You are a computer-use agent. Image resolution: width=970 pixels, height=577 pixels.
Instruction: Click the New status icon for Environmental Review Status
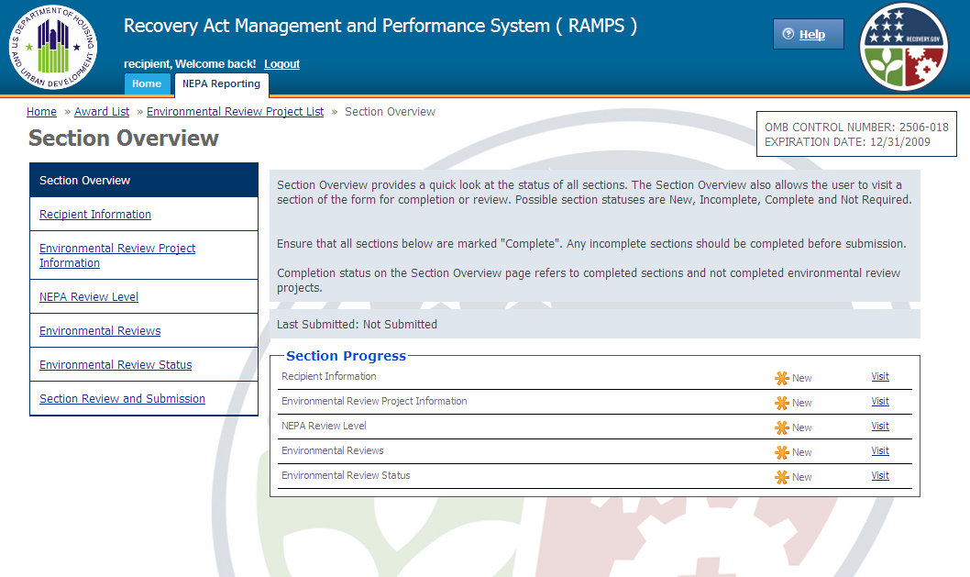tap(782, 477)
